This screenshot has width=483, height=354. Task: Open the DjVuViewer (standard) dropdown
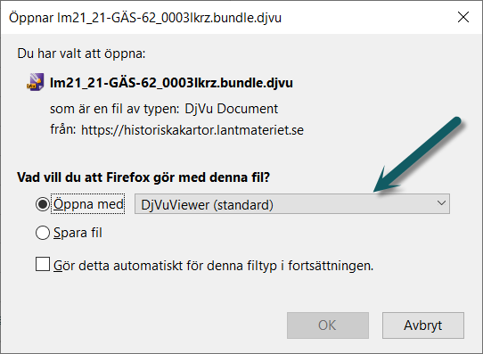pos(292,204)
